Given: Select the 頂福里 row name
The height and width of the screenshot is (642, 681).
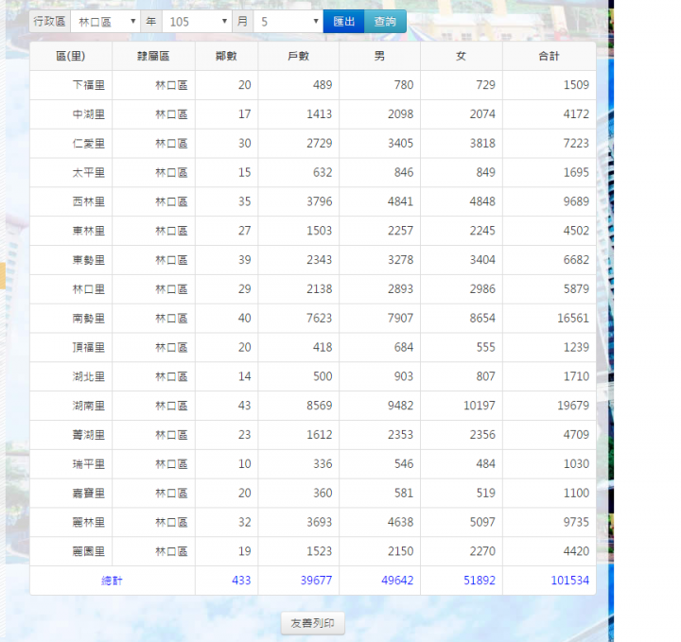Looking at the screenshot, I should (x=89, y=347).
